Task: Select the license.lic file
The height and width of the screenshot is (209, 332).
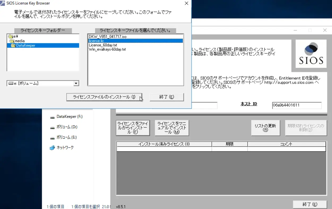Action: (135, 41)
